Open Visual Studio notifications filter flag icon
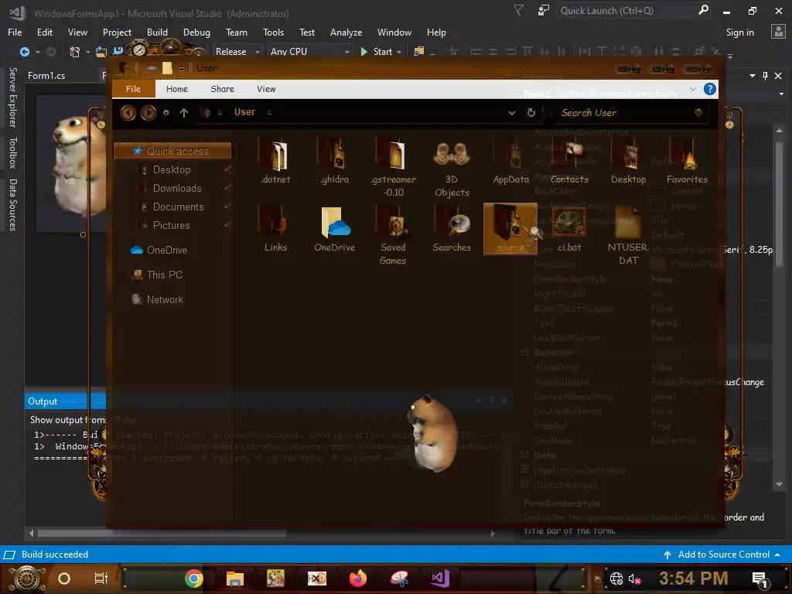 click(x=518, y=10)
